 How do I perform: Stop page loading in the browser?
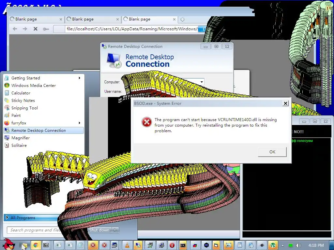36,29
